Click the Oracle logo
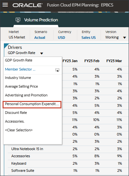 pyautogui.click(x=27, y=5)
